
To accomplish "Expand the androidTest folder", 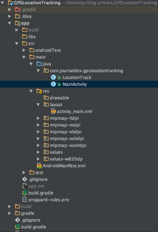I will pos(24,50).
